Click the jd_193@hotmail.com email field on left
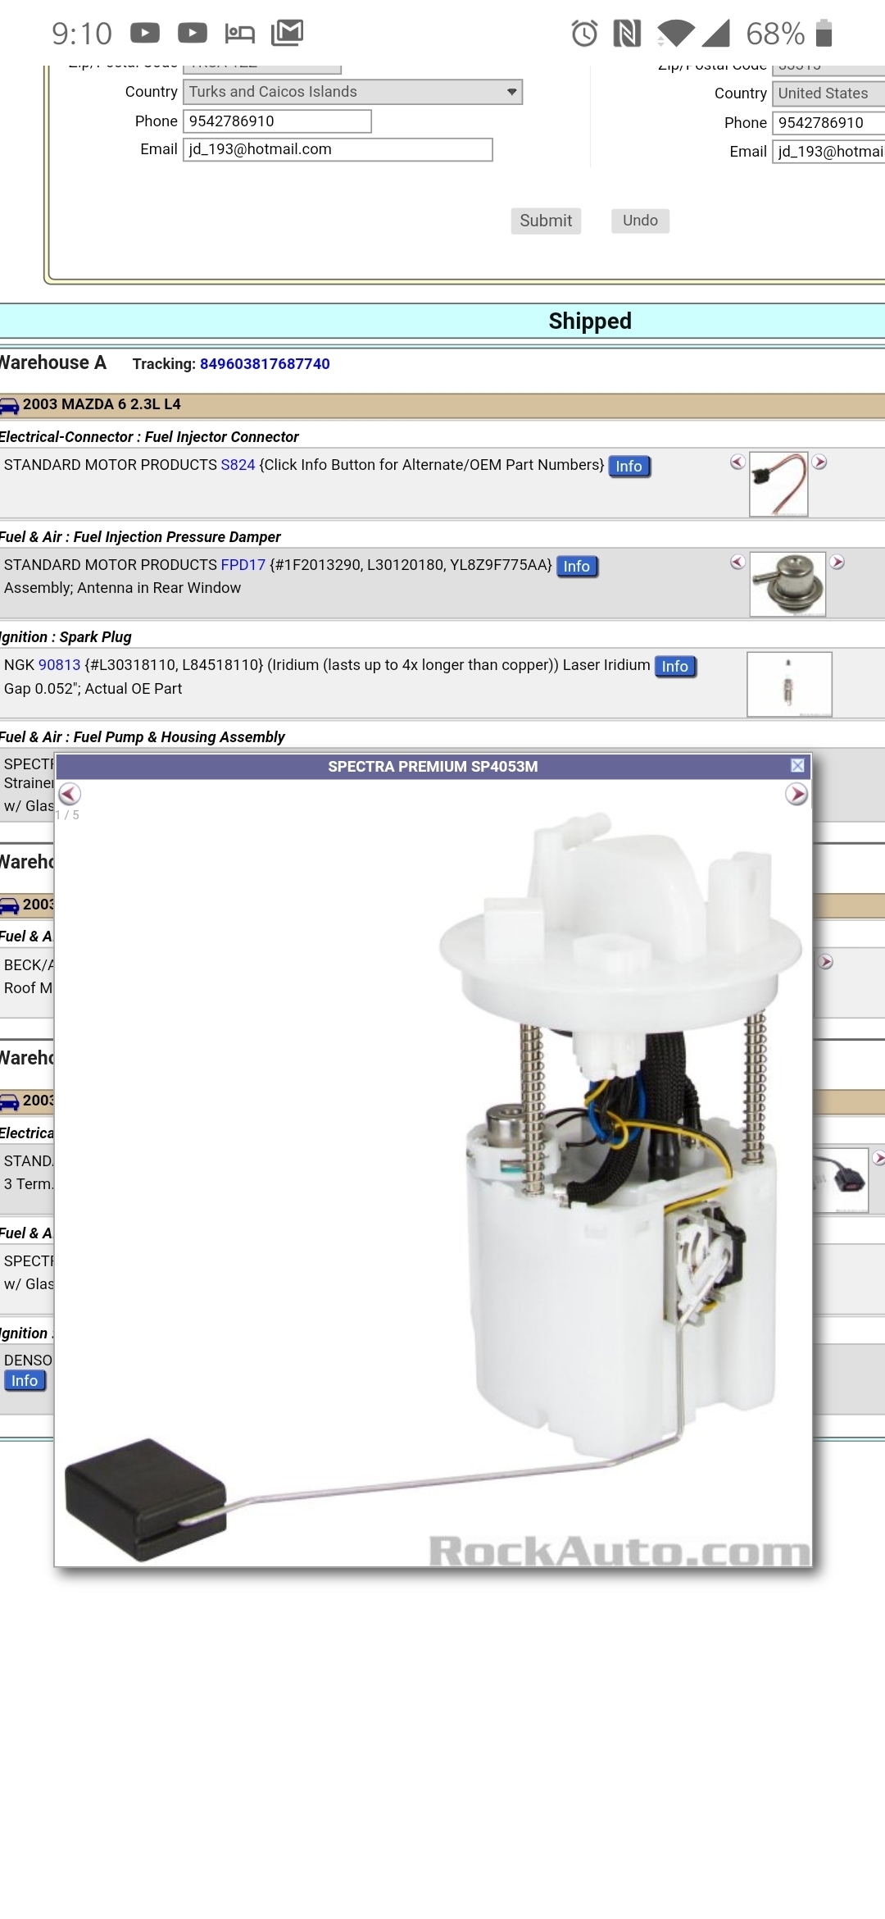 pos(338,149)
